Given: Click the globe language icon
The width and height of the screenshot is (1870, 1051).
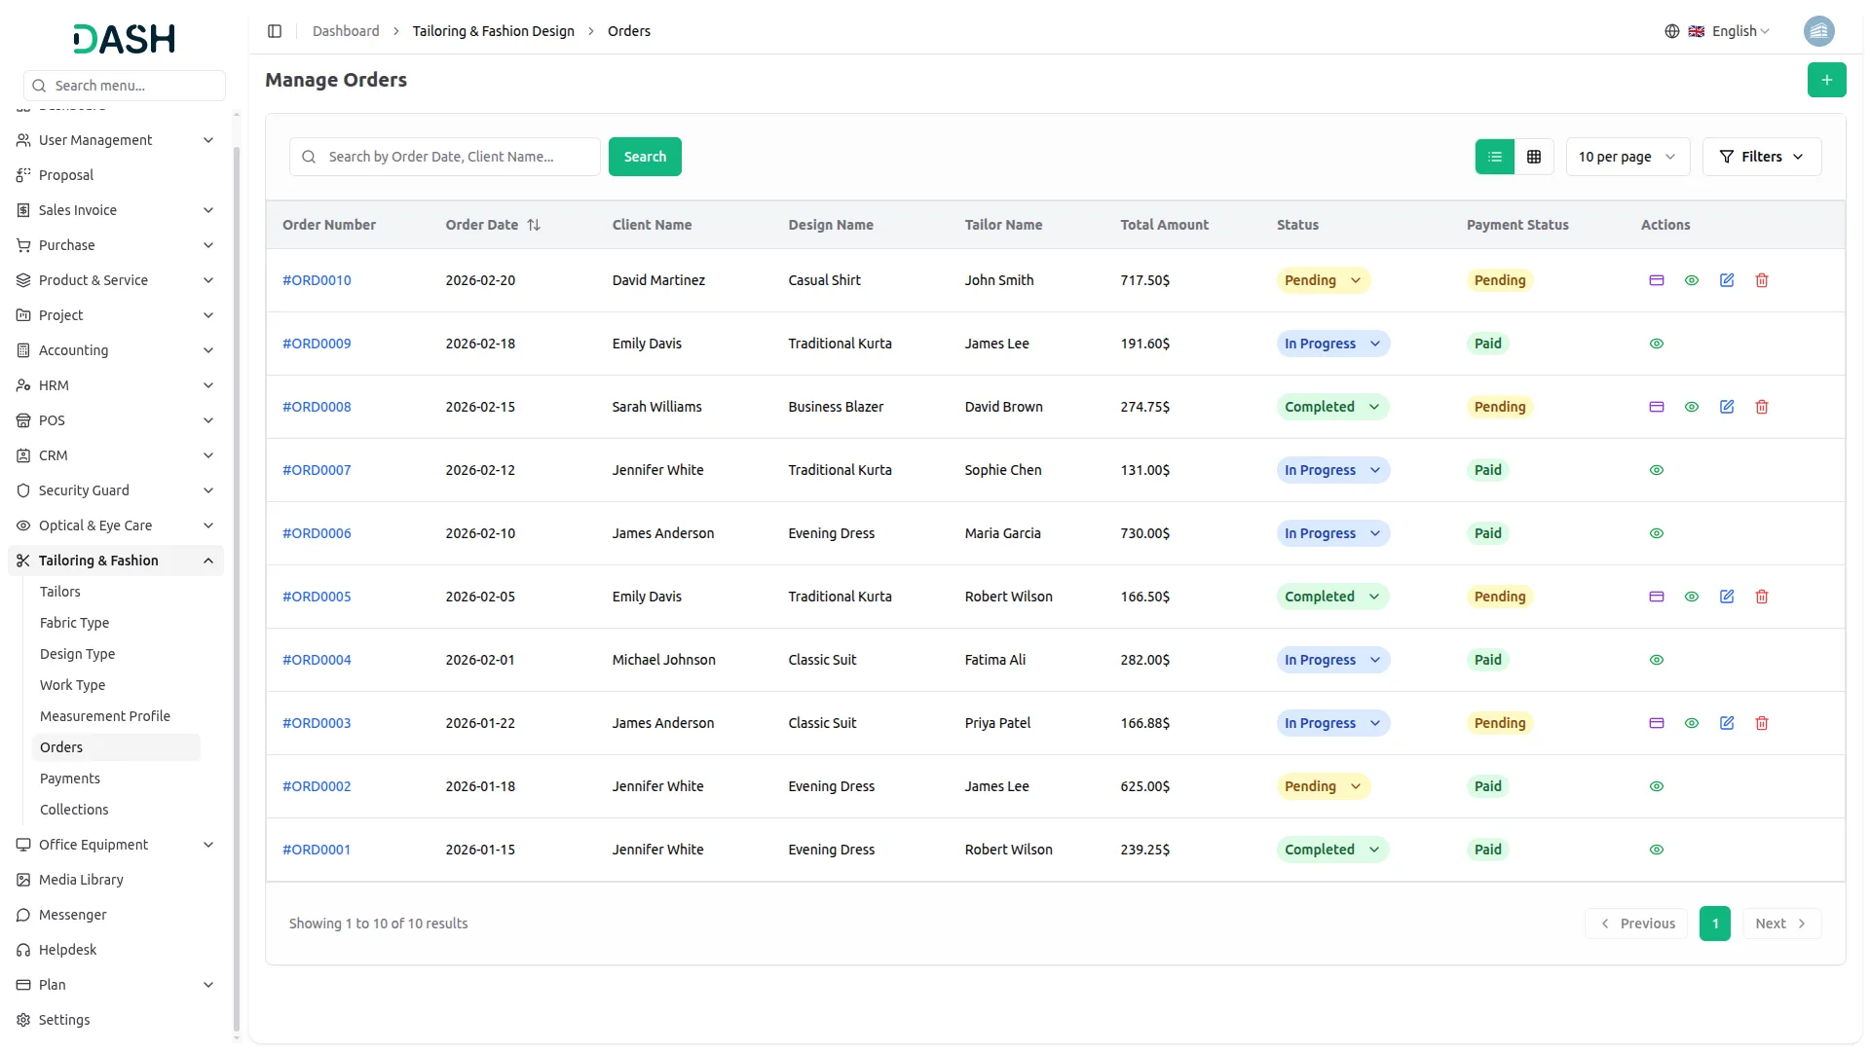Looking at the screenshot, I should pos(1671,31).
